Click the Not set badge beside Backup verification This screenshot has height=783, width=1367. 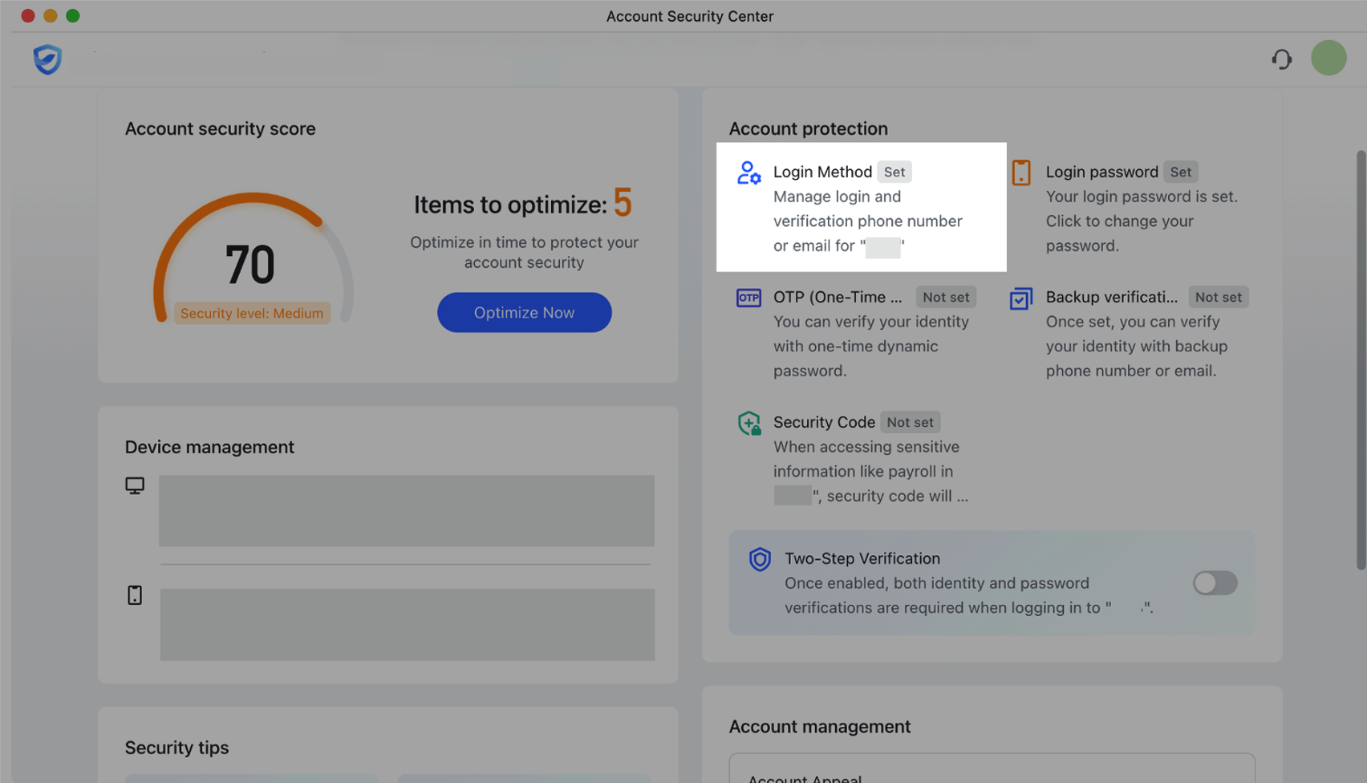point(1218,297)
